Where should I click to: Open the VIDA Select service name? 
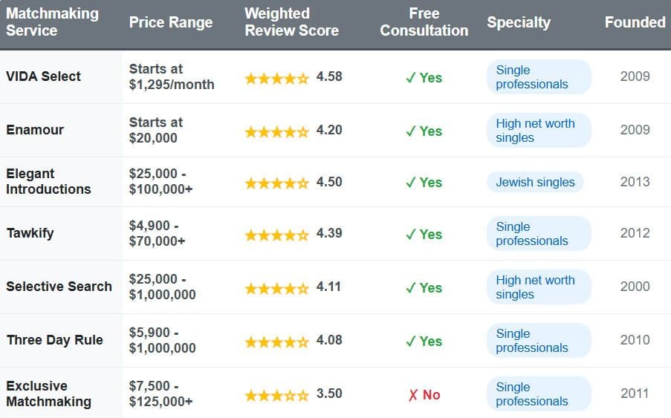click(44, 76)
